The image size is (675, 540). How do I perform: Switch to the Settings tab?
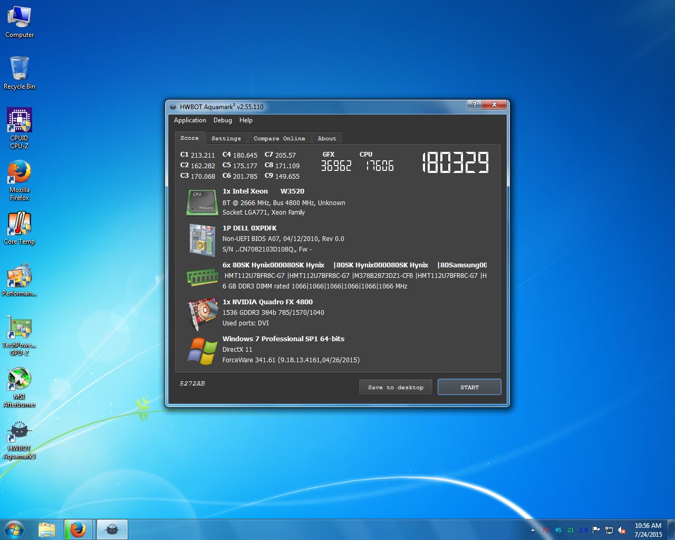pos(226,138)
